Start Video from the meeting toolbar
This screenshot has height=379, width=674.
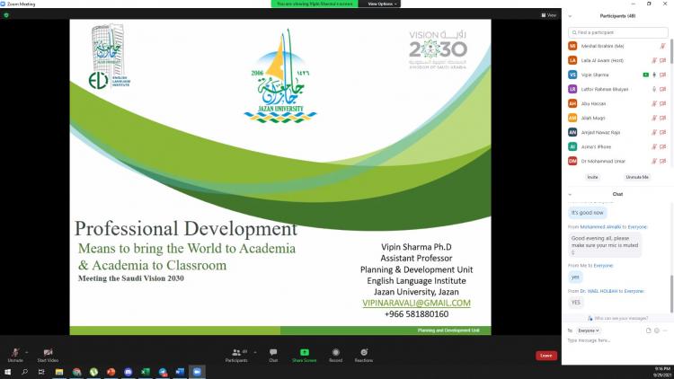(x=48, y=353)
